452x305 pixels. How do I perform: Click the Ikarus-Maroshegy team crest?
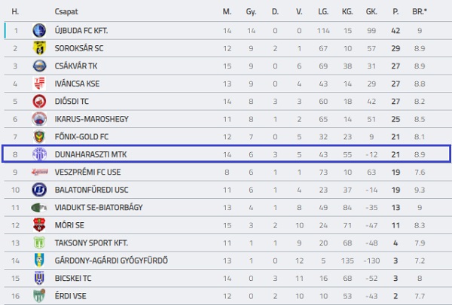[x=39, y=118]
